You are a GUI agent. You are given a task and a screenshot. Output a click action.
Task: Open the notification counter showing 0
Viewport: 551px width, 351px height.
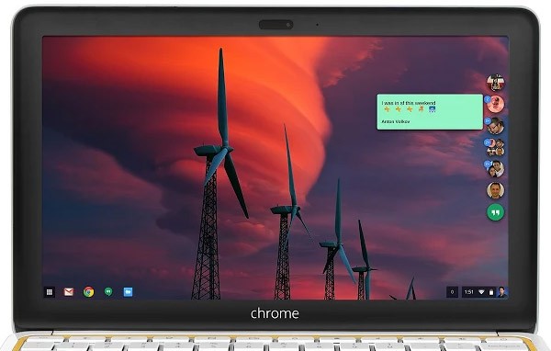[452, 292]
